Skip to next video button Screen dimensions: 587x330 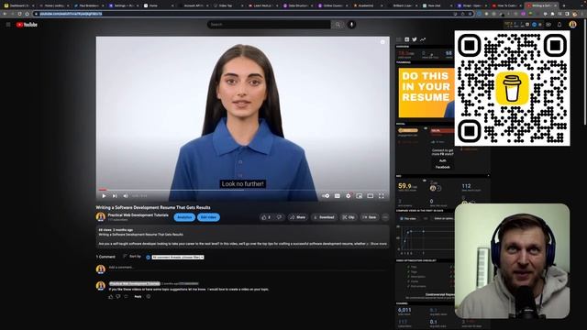tap(115, 195)
